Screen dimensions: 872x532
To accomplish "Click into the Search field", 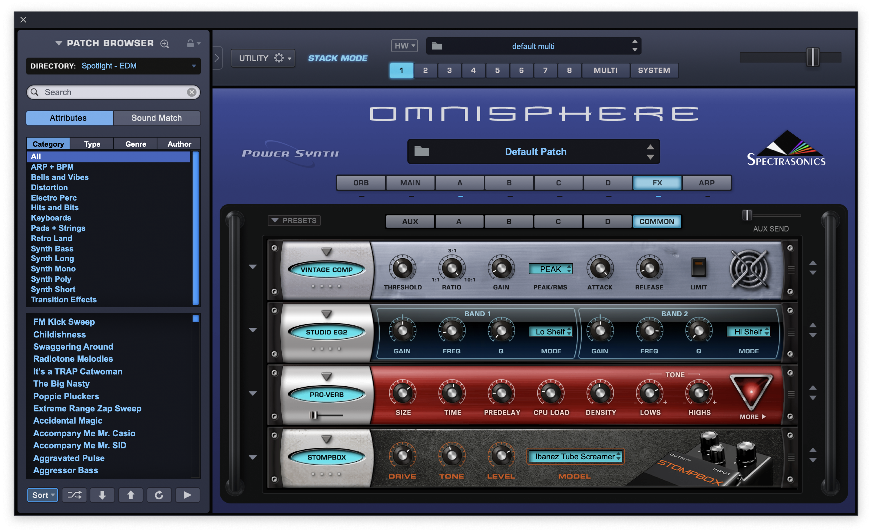I will pyautogui.click(x=113, y=92).
